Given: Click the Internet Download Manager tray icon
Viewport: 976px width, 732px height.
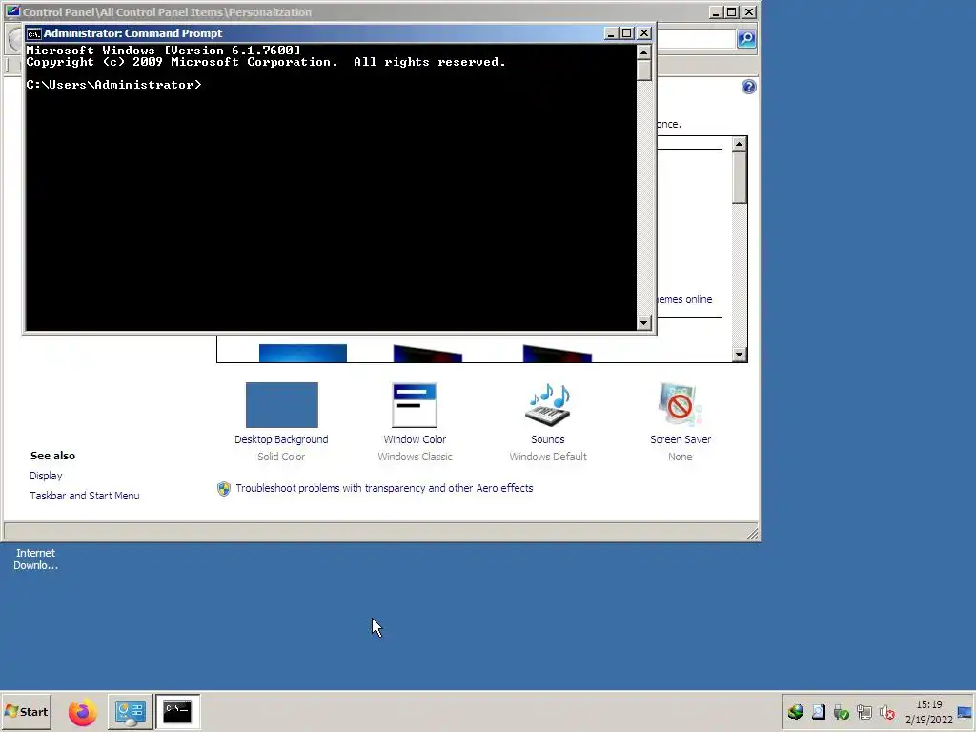Looking at the screenshot, I should (x=796, y=712).
